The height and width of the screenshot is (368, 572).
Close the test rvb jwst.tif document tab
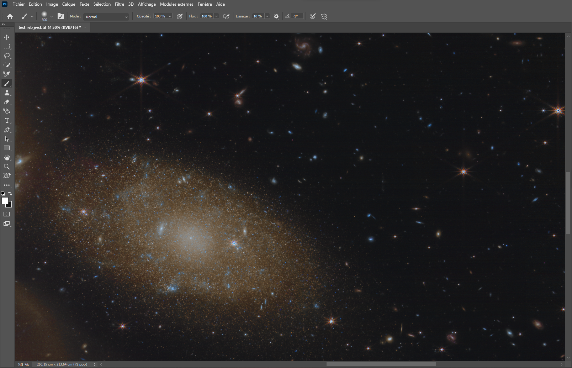click(x=85, y=27)
